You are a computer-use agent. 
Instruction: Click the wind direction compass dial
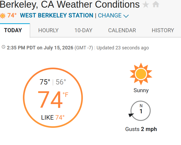click(x=140, y=111)
